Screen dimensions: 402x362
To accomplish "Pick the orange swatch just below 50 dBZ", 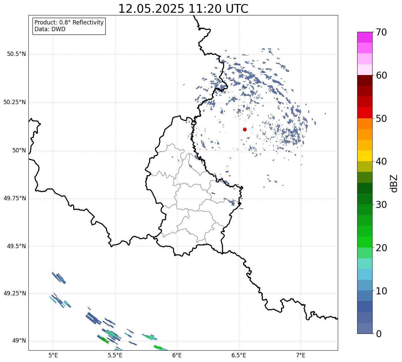I will [x=365, y=124].
